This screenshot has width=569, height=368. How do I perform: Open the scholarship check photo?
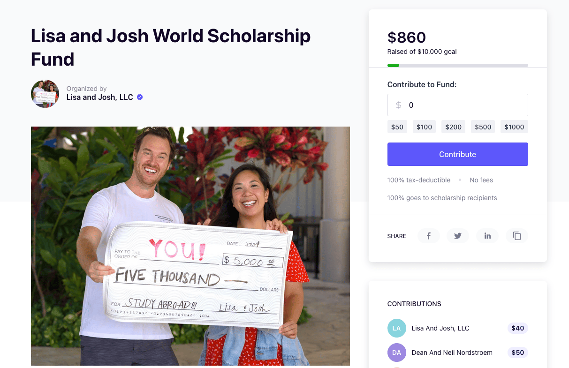pyautogui.click(x=190, y=246)
